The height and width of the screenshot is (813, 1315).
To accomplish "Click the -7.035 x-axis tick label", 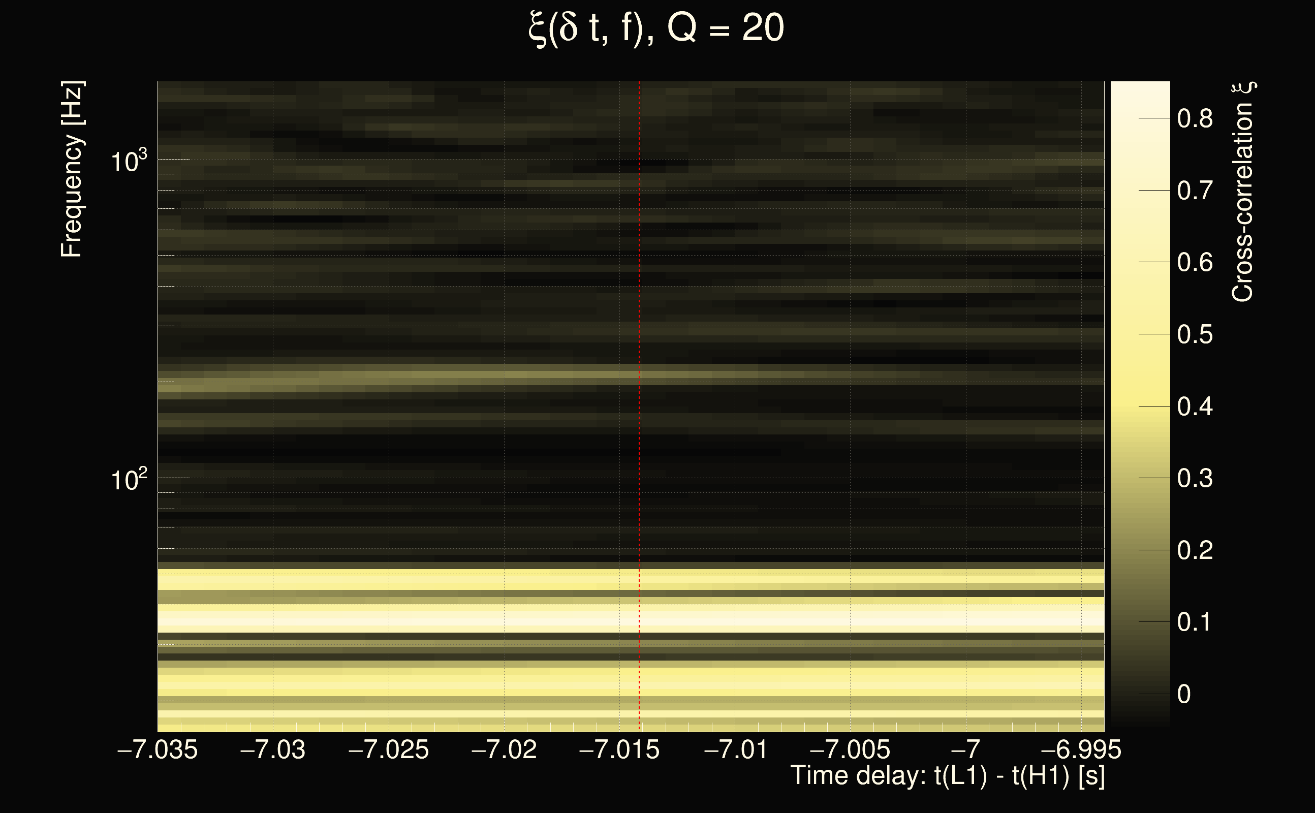I will 158,749.
